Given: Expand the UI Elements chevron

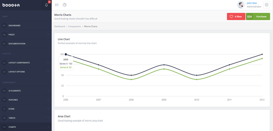Looking at the screenshot, I should coord(48,91).
